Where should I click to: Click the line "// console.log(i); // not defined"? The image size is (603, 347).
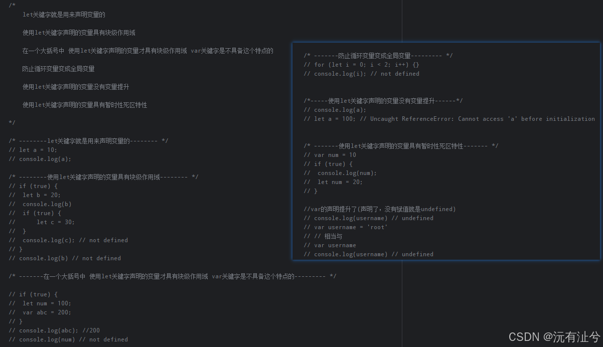(x=361, y=74)
